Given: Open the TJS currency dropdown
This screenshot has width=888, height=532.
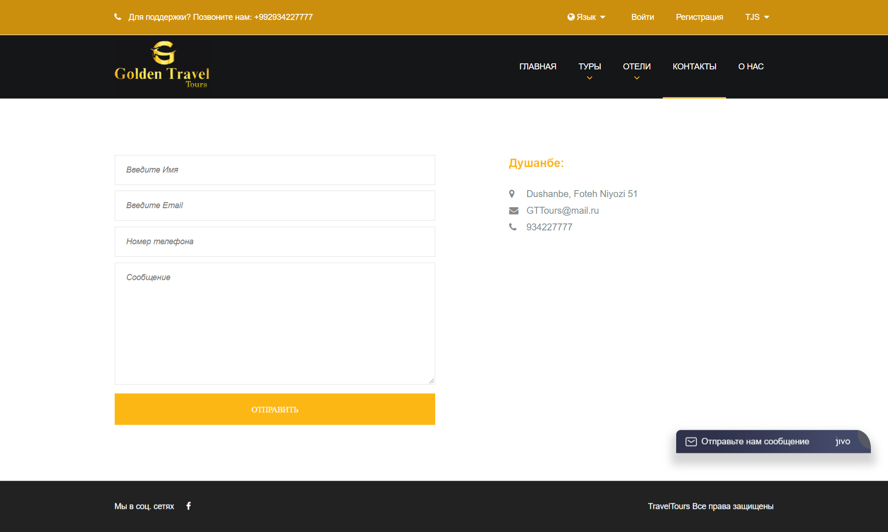Looking at the screenshot, I should click(x=757, y=17).
